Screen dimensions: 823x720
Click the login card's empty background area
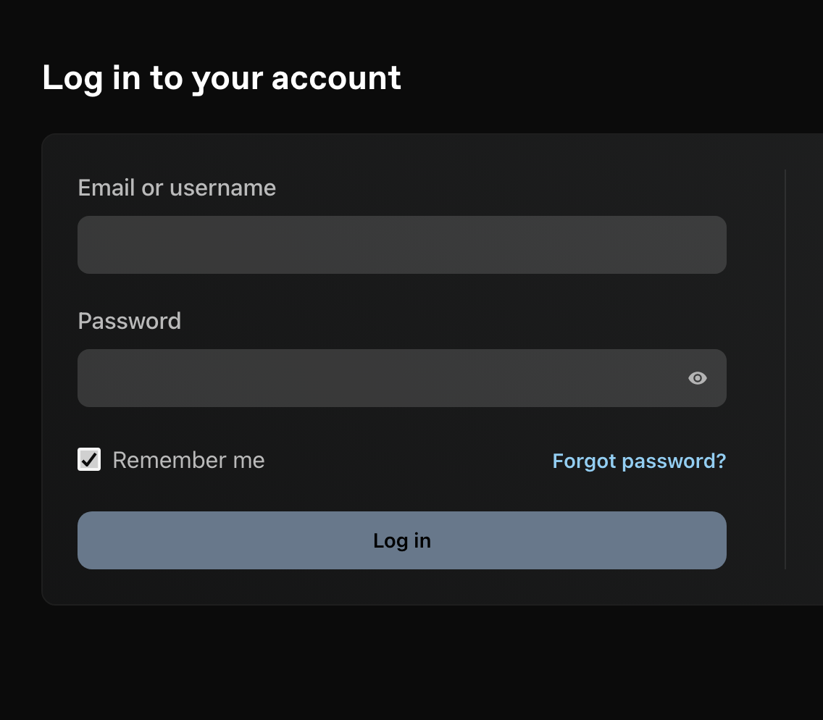click(x=420, y=587)
